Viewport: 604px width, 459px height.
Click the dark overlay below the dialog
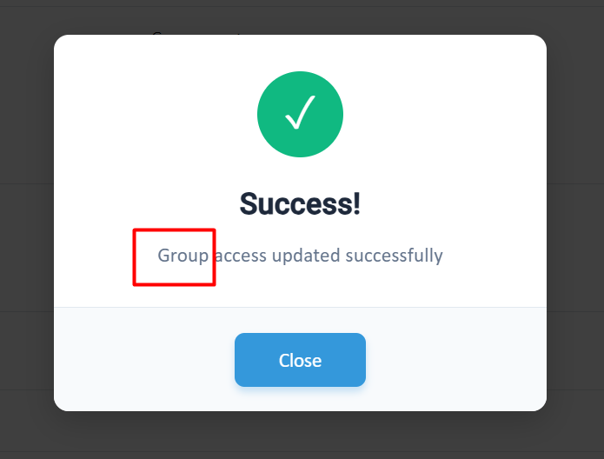300,436
